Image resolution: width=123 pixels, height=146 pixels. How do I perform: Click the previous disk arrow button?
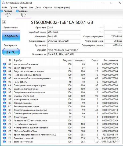(x=4, y=22)
